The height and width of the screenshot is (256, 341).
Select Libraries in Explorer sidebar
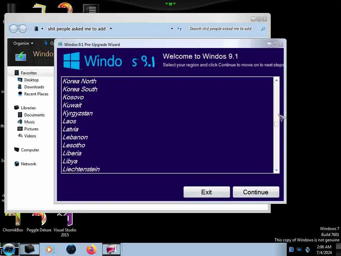tap(28, 108)
